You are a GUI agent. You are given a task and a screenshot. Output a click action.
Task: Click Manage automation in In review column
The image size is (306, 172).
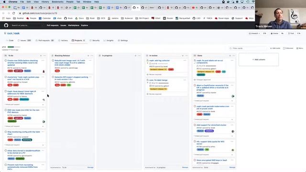pos(185,168)
